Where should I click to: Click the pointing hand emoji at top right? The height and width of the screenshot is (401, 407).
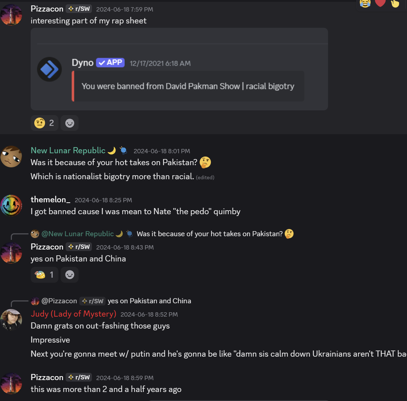coord(395,3)
